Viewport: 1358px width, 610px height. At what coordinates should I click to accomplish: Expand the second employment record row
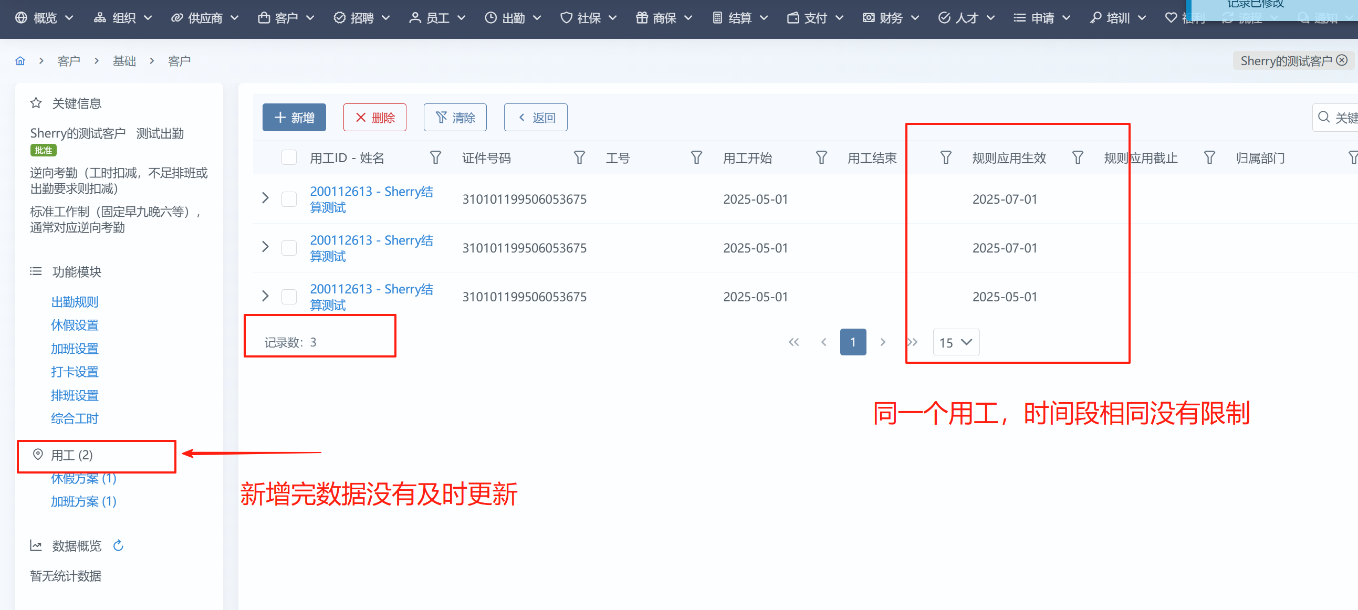click(x=265, y=247)
